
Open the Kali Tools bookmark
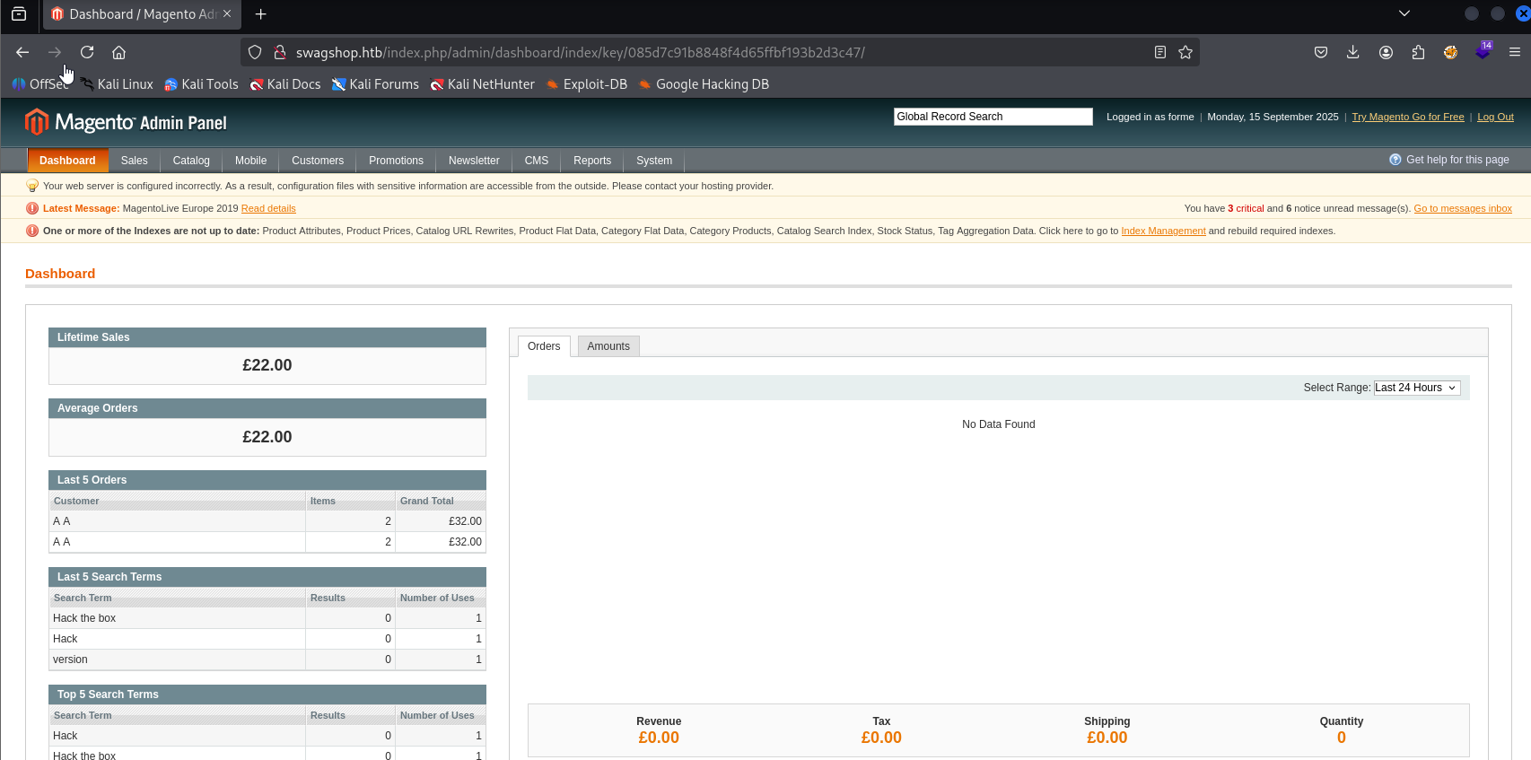point(201,84)
